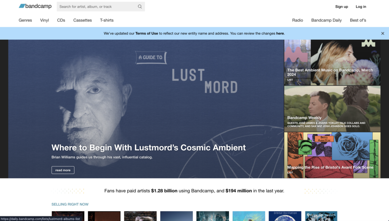Open Bandcamp Radio
This screenshot has width=389, height=221.
click(x=297, y=20)
